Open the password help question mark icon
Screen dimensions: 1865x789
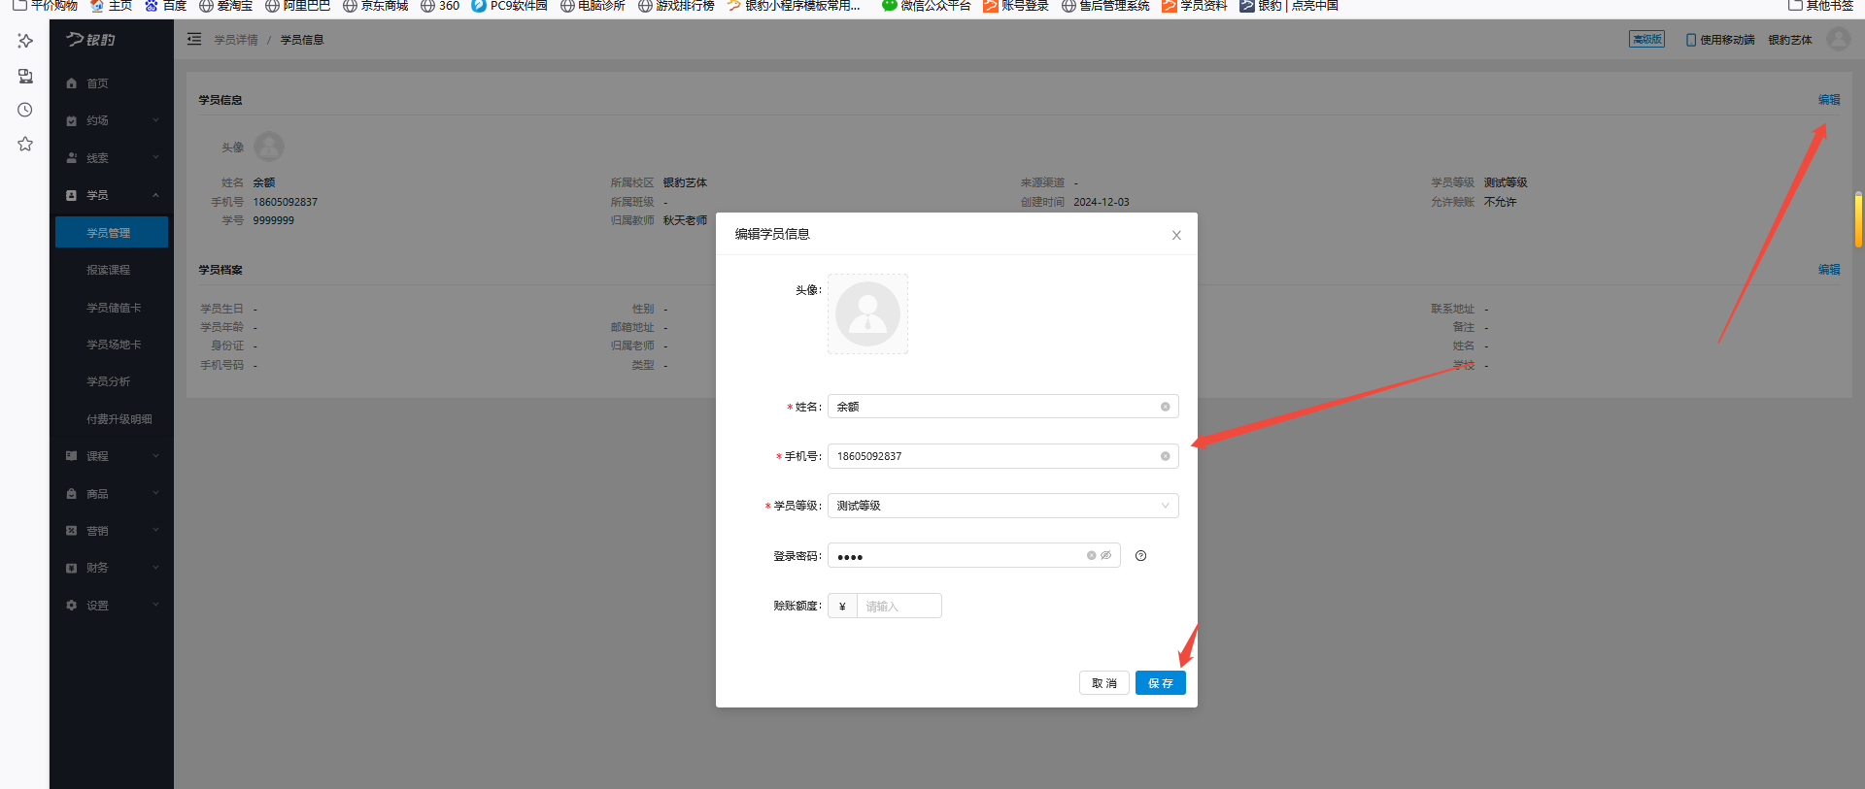(x=1140, y=556)
